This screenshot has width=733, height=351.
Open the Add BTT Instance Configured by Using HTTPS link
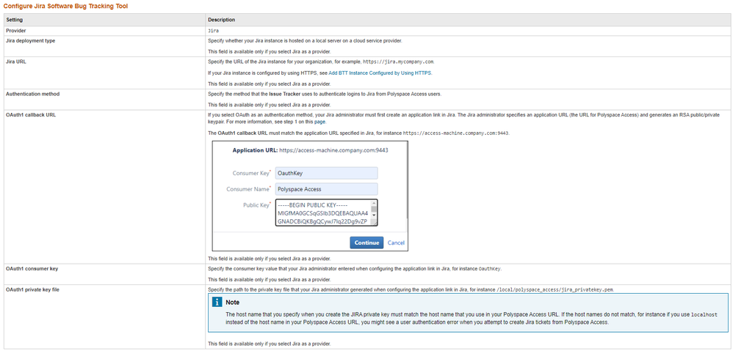380,73
